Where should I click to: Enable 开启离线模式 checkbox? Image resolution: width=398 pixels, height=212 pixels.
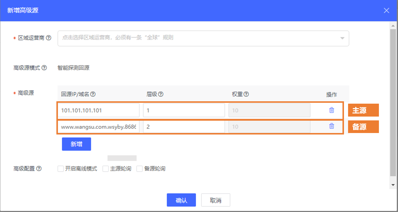pos(61,169)
